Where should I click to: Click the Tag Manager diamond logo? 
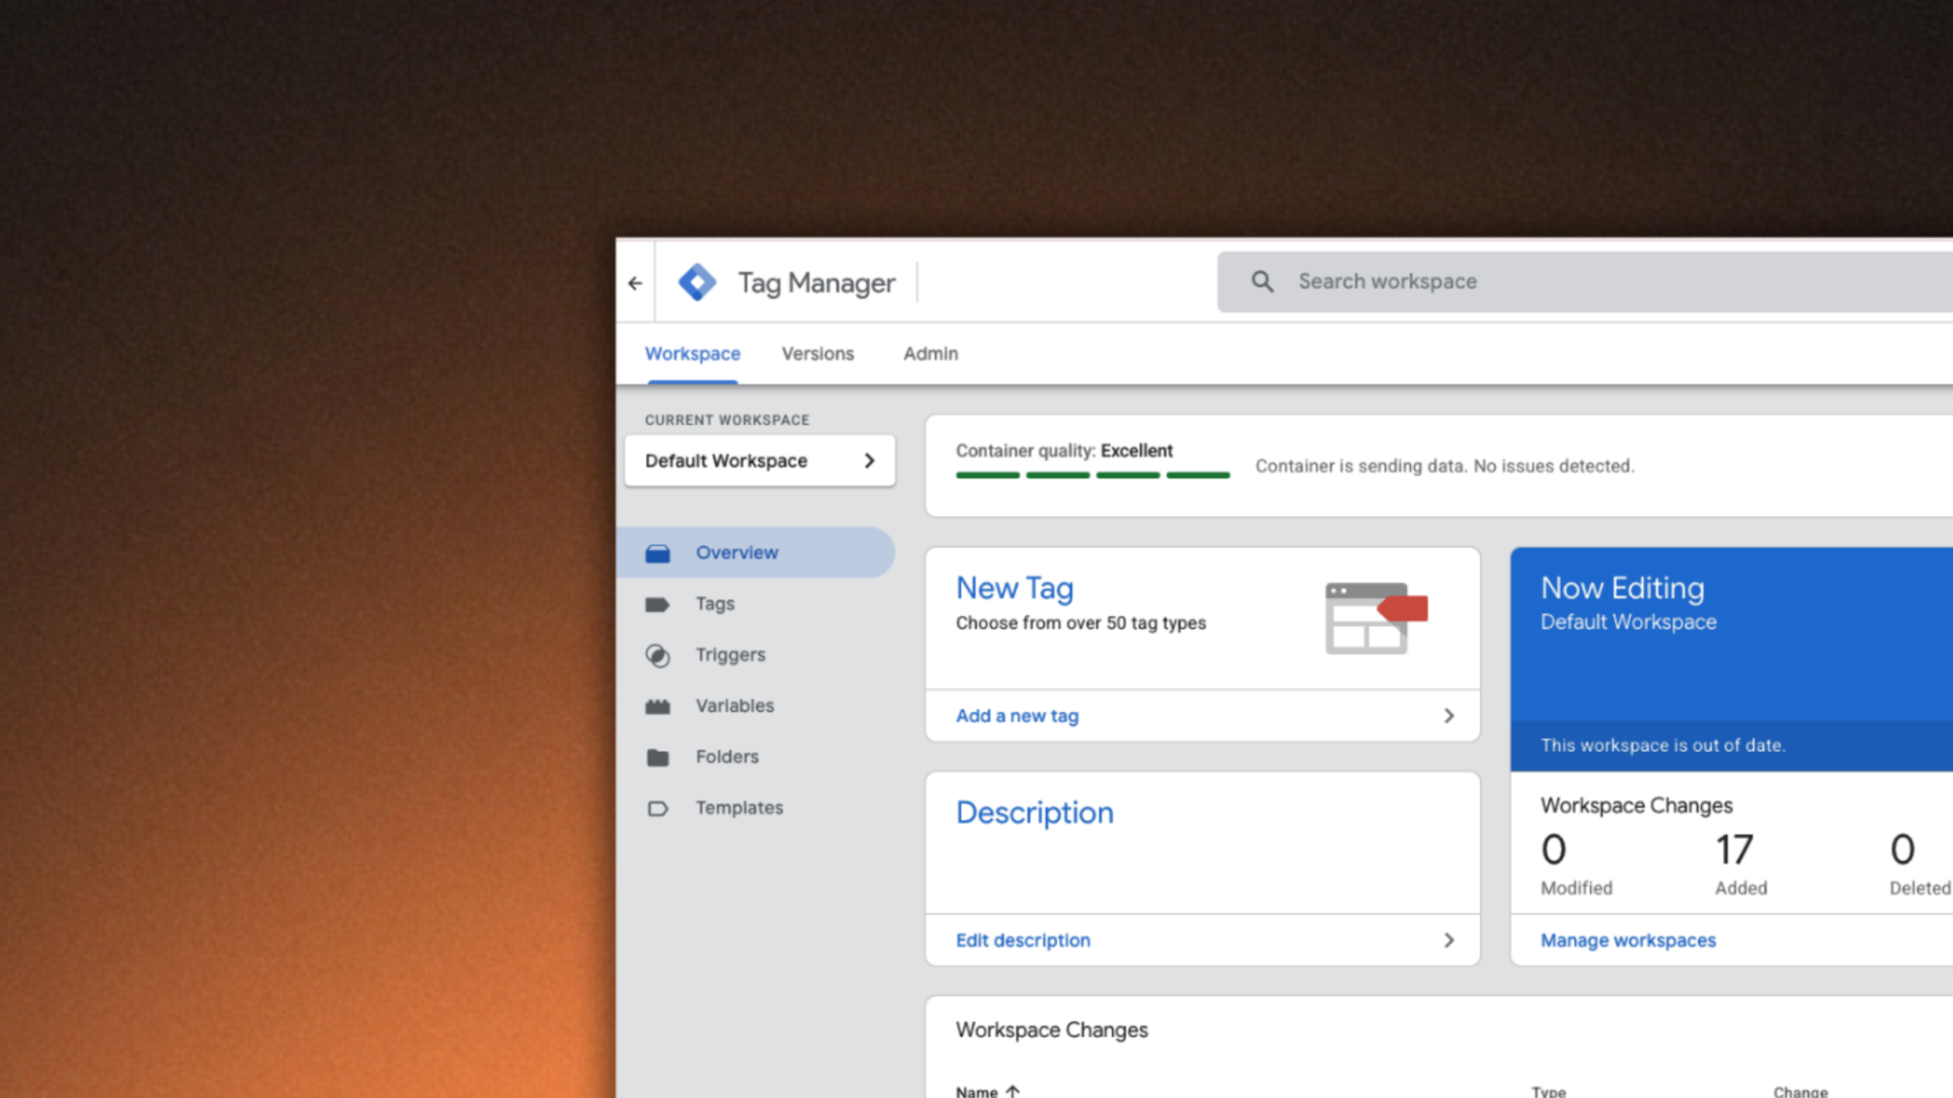coord(697,282)
